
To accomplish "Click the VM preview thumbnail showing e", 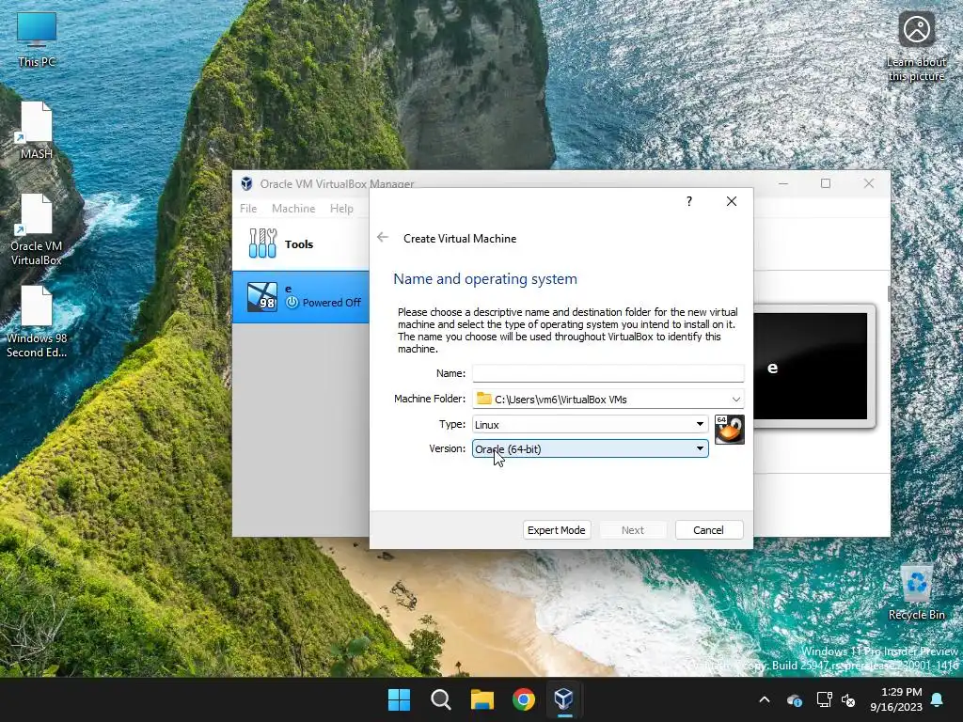I will 810,366.
